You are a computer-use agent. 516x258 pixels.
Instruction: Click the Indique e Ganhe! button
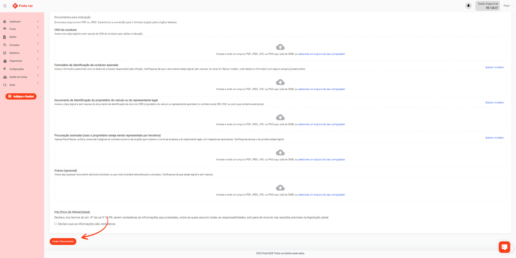21,96
